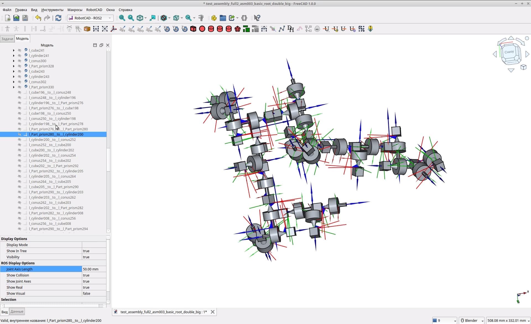Click the isometric view cube icon
The image size is (531, 324).
pyautogui.click(x=140, y=18)
